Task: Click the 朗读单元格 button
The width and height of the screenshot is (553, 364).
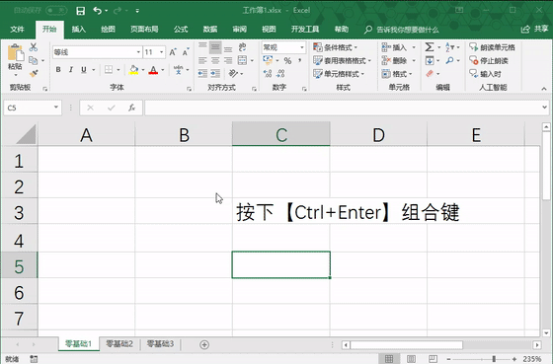Action: click(x=493, y=47)
